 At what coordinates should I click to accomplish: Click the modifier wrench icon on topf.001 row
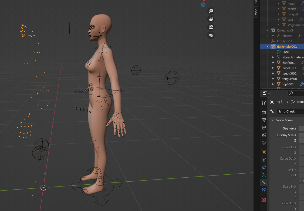(302, 84)
